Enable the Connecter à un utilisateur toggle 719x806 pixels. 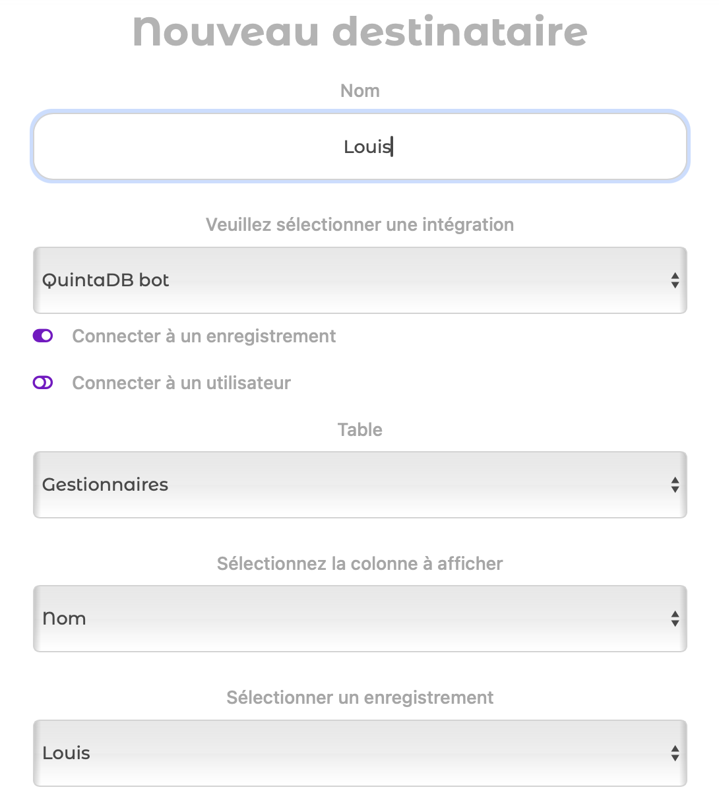43,383
